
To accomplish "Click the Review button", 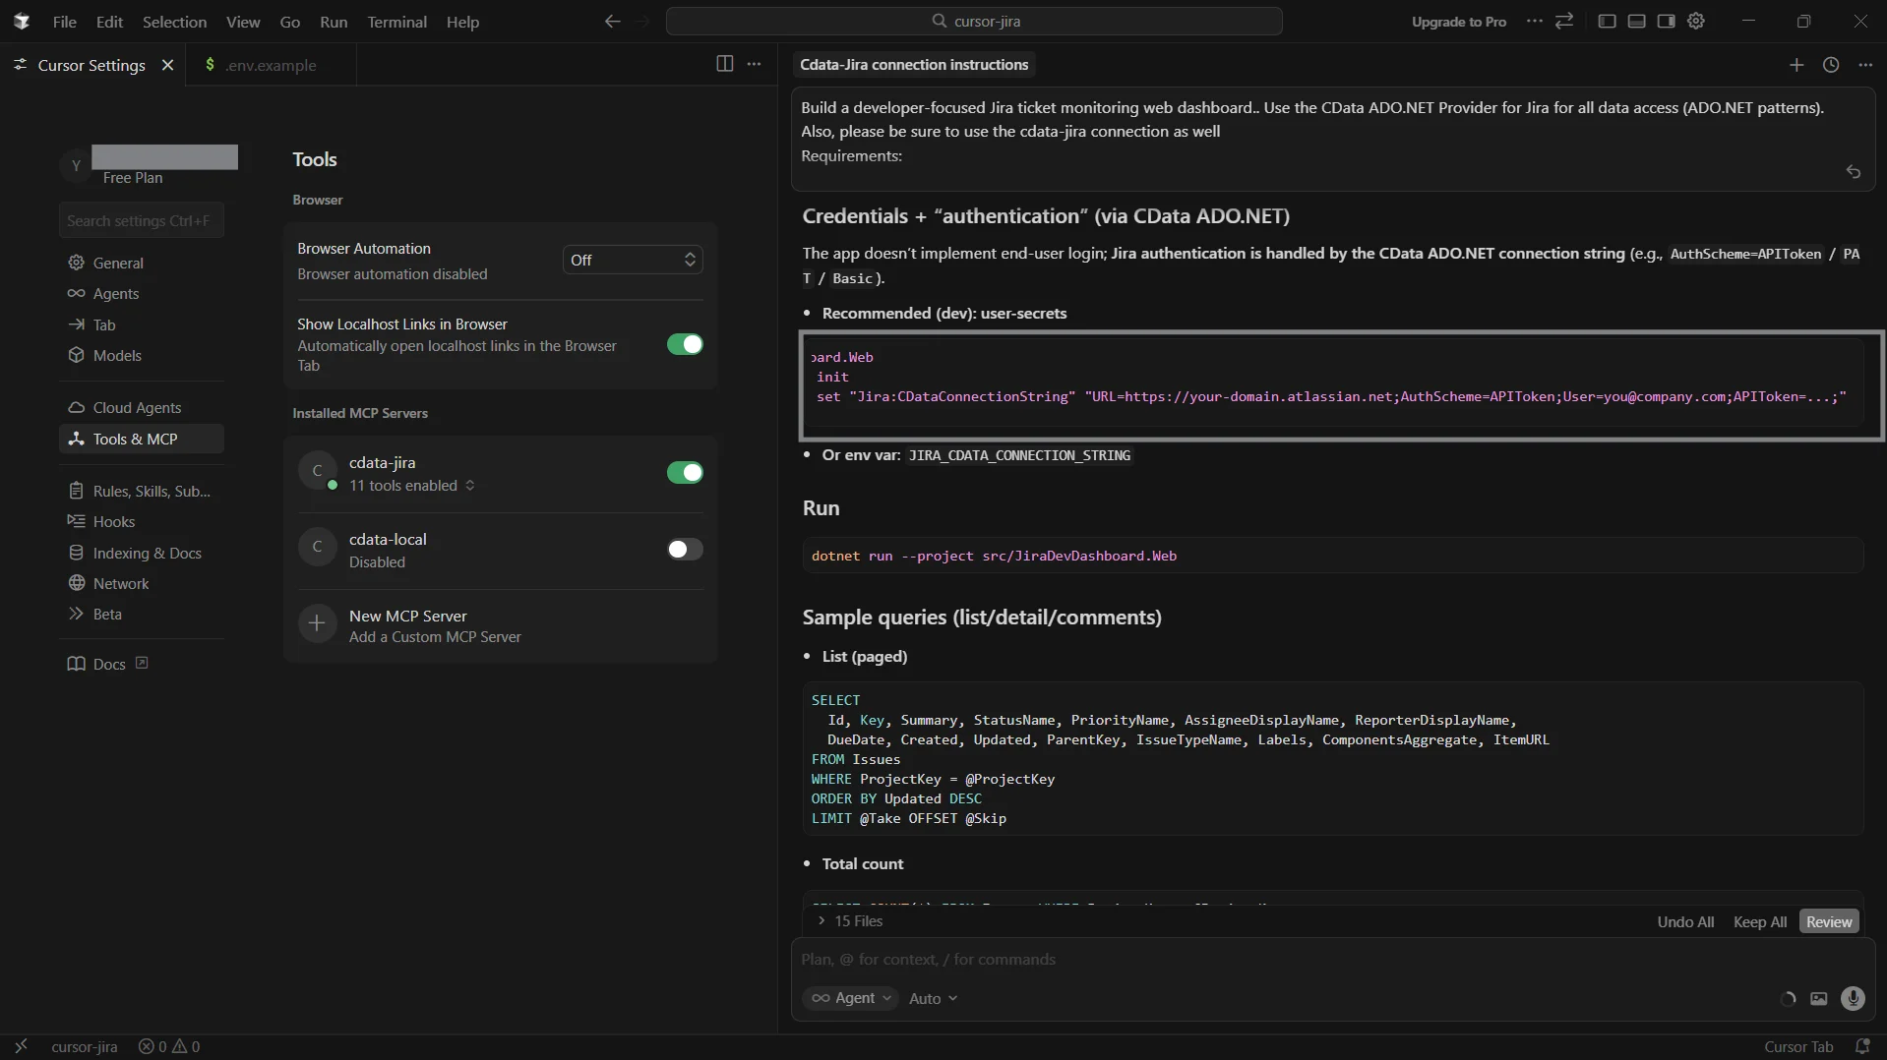I will pyautogui.click(x=1828, y=921).
